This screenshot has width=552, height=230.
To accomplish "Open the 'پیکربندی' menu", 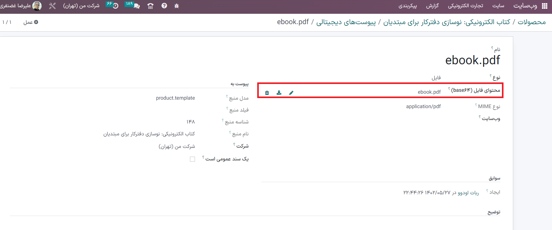I will (x=407, y=6).
